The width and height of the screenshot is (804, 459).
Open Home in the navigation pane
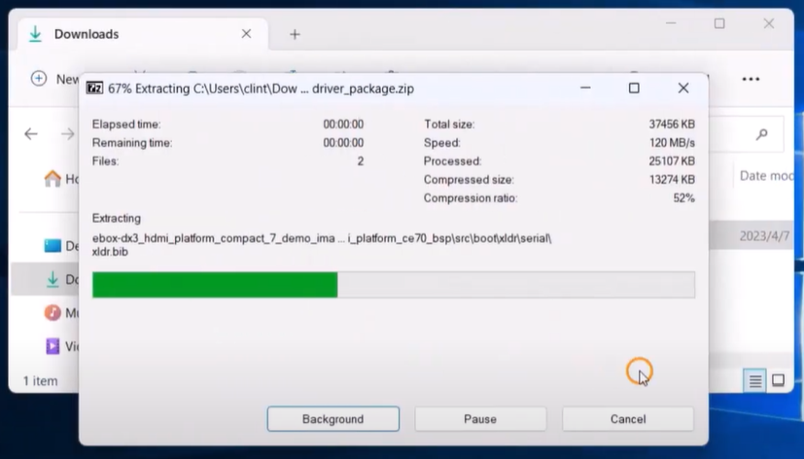click(x=60, y=179)
